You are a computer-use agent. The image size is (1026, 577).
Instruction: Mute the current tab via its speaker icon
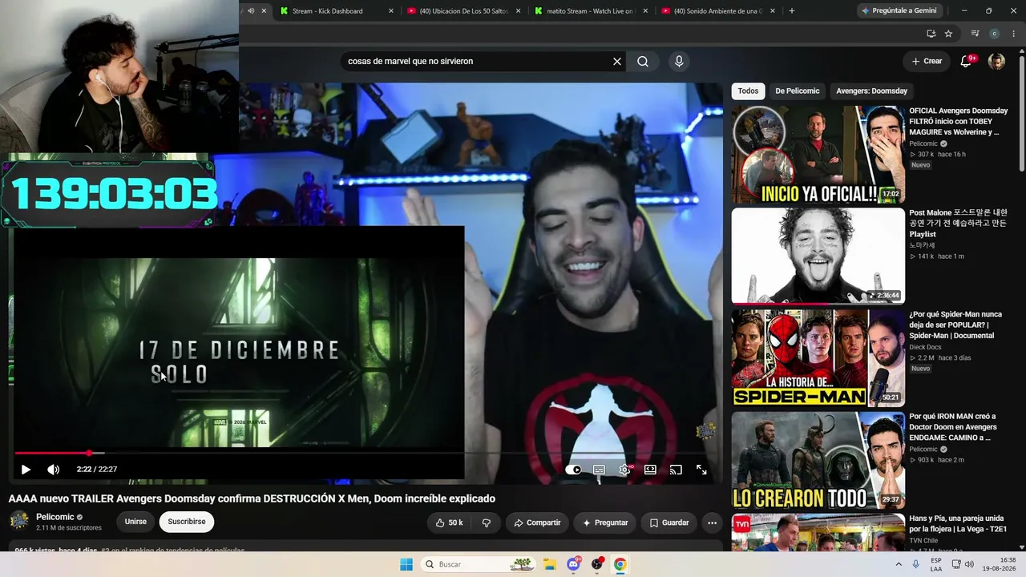click(251, 11)
